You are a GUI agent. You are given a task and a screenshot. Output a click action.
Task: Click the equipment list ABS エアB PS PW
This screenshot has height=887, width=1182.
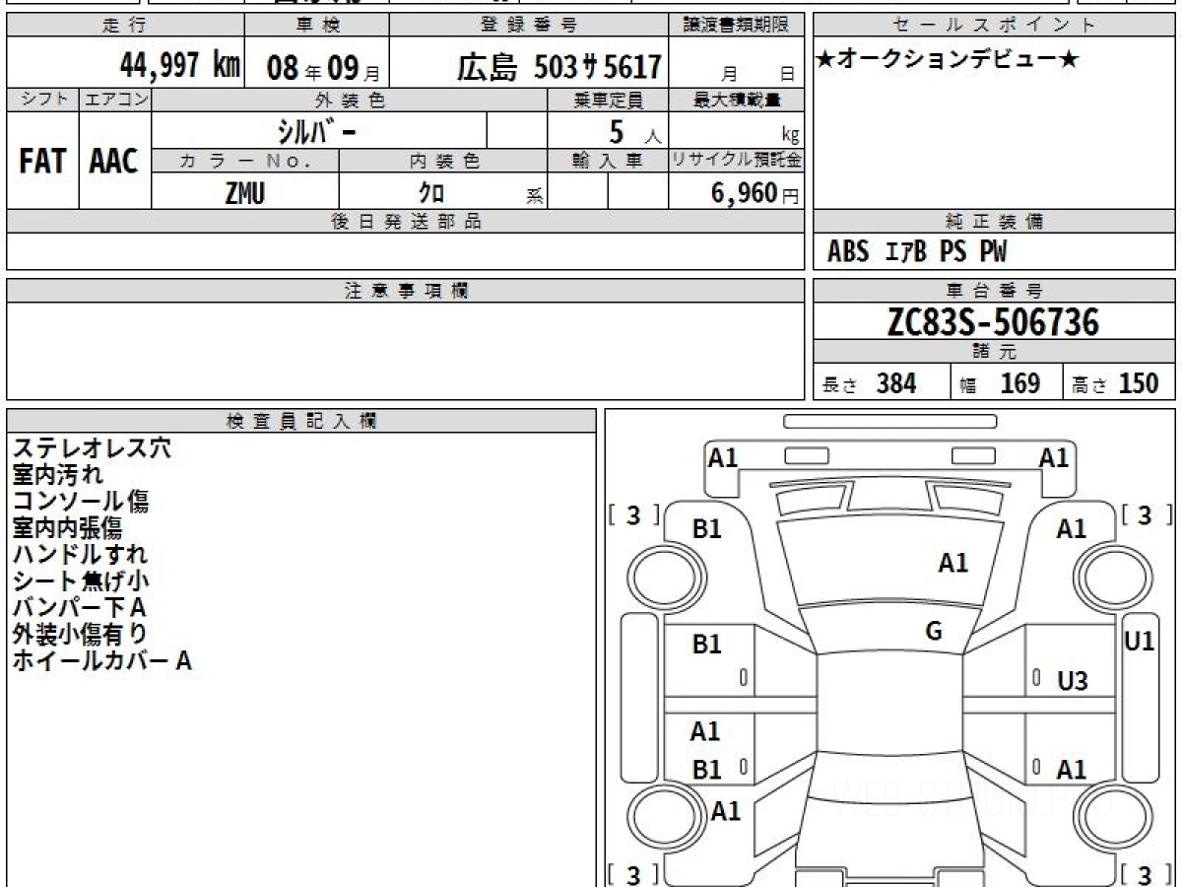(917, 252)
